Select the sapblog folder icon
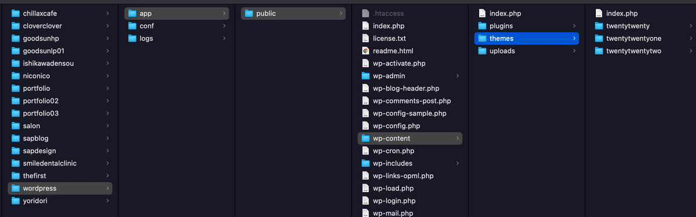 click(x=16, y=138)
